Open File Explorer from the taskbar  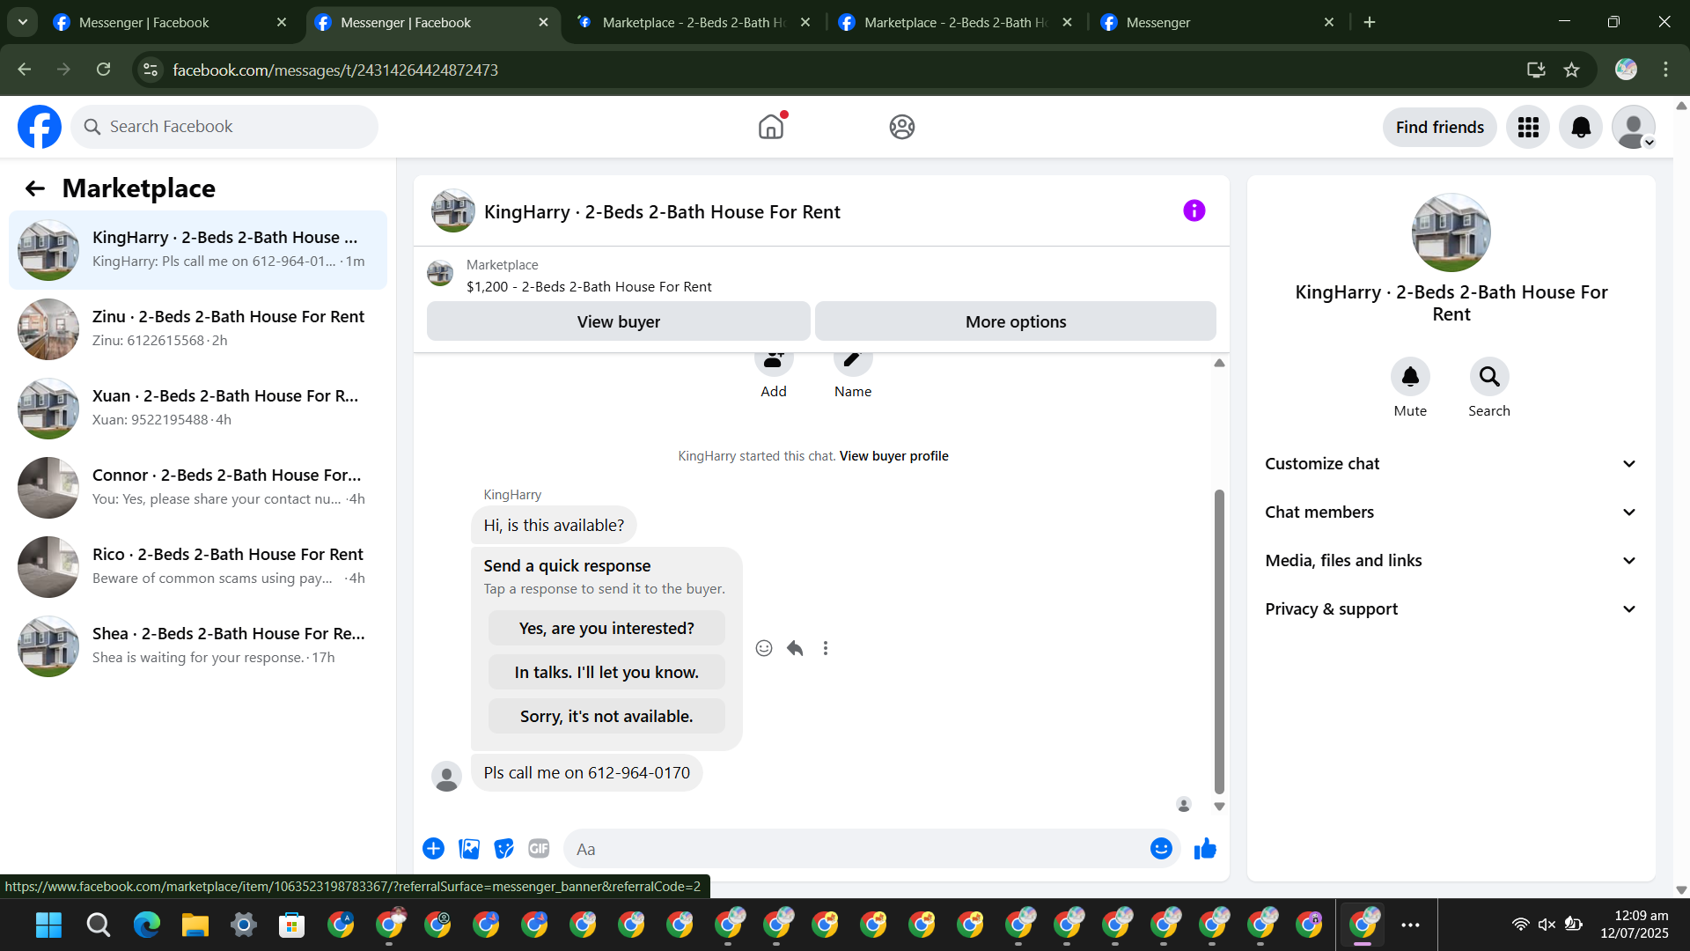click(195, 925)
